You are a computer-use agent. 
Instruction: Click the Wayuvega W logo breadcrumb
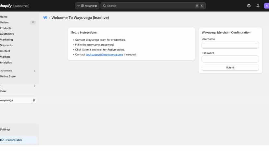pos(45,17)
